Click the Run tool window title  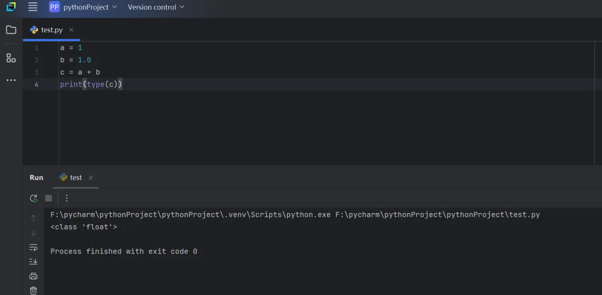click(x=36, y=177)
